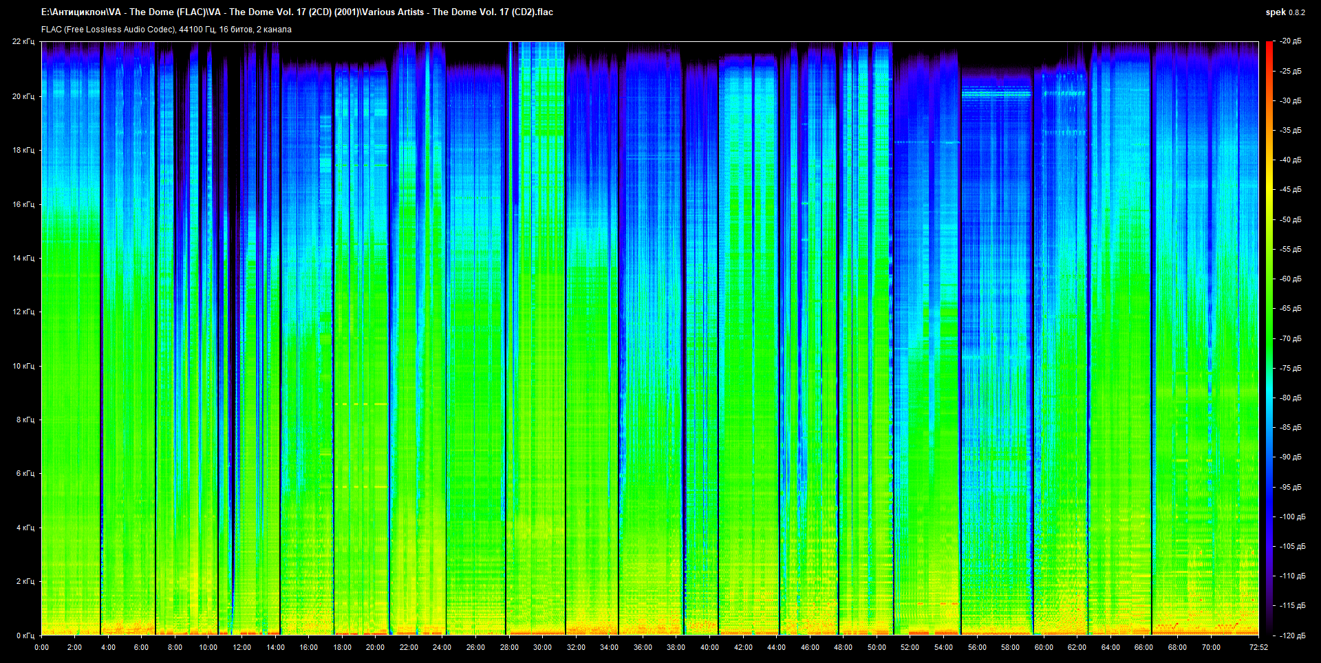Click the file path title text

coord(297,12)
